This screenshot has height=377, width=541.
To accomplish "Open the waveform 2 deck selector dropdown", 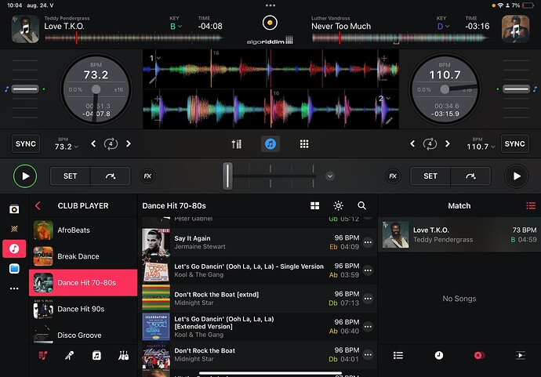I will click(x=384, y=98).
